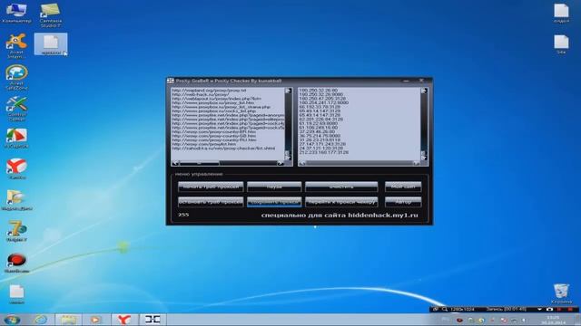Image resolution: width=581 pixels, height=326 pixels.
Task: Click the blue-highlighted save proxies button
Action: [274, 202]
